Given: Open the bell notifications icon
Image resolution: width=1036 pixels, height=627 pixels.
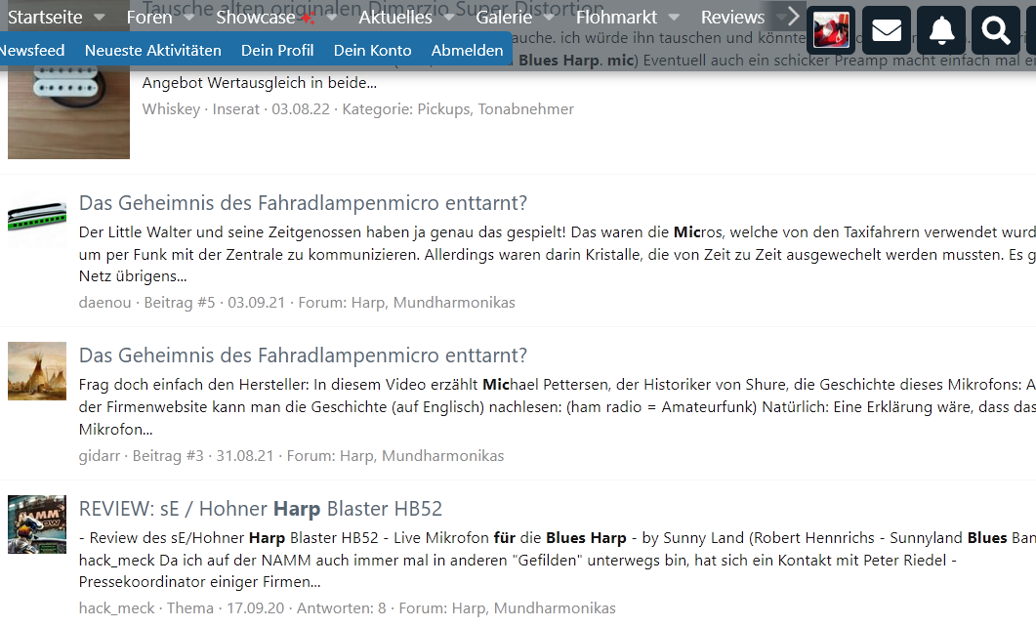Looking at the screenshot, I should coord(941,30).
